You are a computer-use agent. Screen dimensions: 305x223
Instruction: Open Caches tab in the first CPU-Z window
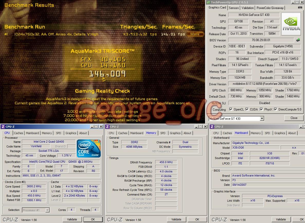click(19, 133)
